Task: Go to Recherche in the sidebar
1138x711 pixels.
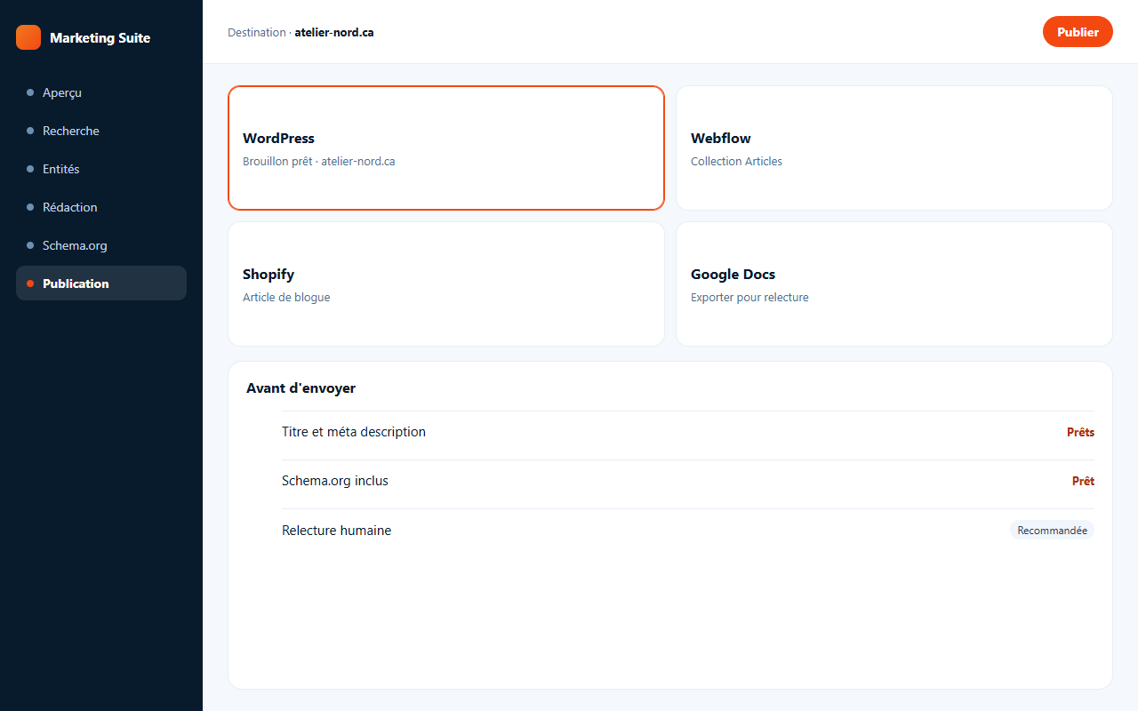Action: 101,131
